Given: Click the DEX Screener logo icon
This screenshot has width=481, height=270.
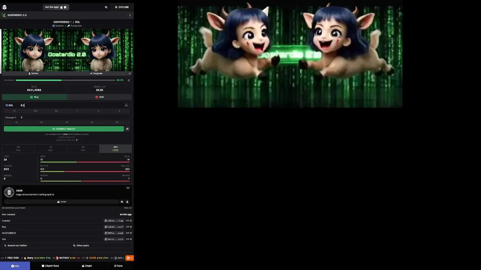Looking at the screenshot, I should pos(5,7).
